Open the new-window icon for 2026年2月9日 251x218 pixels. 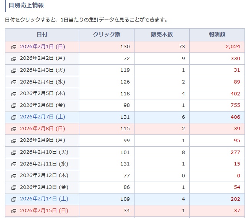tap(14, 141)
